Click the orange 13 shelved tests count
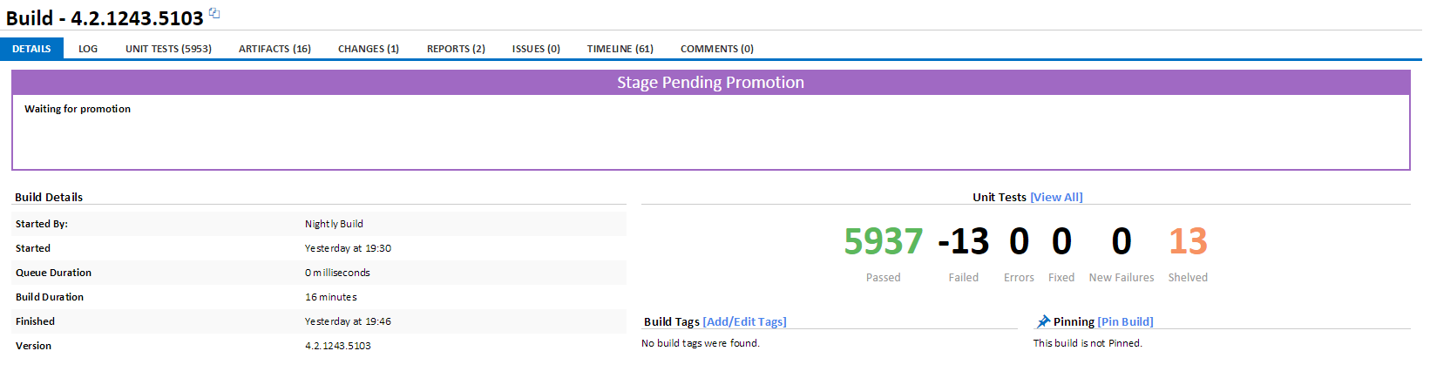Viewport: 1430px width, 378px height. pyautogui.click(x=1188, y=241)
